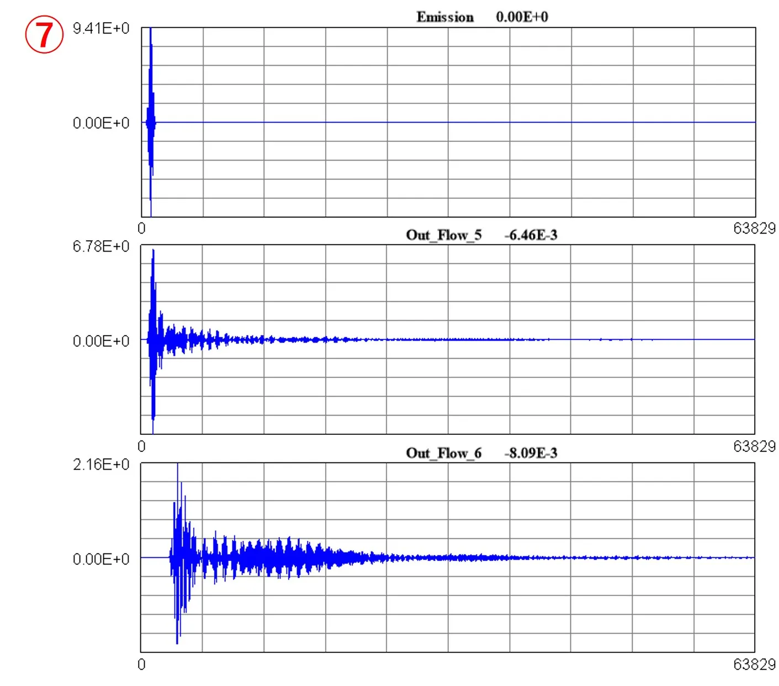The image size is (779, 686).
Task: Click the Emission plot title
Action: pos(445,17)
